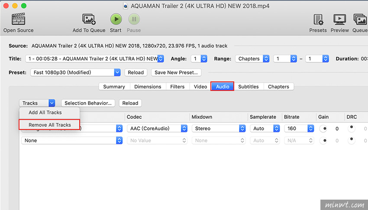
Task: Click the Reload button next to Preset
Action: point(136,72)
